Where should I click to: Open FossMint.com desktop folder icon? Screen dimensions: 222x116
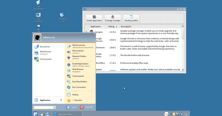point(62,17)
